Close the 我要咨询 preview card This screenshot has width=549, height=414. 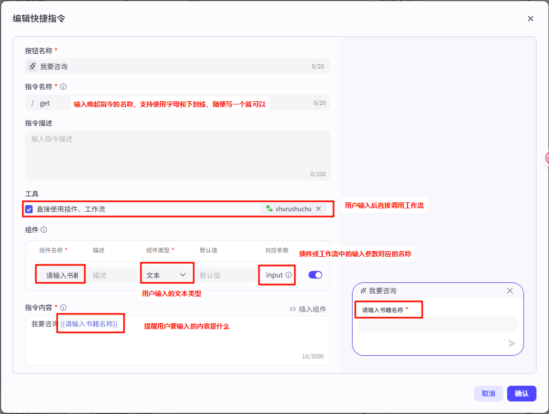[510, 291]
